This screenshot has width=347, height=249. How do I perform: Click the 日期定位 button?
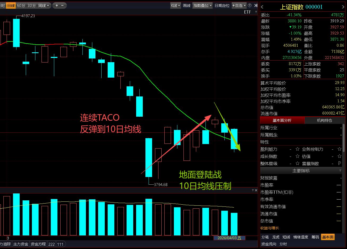point(222,5)
